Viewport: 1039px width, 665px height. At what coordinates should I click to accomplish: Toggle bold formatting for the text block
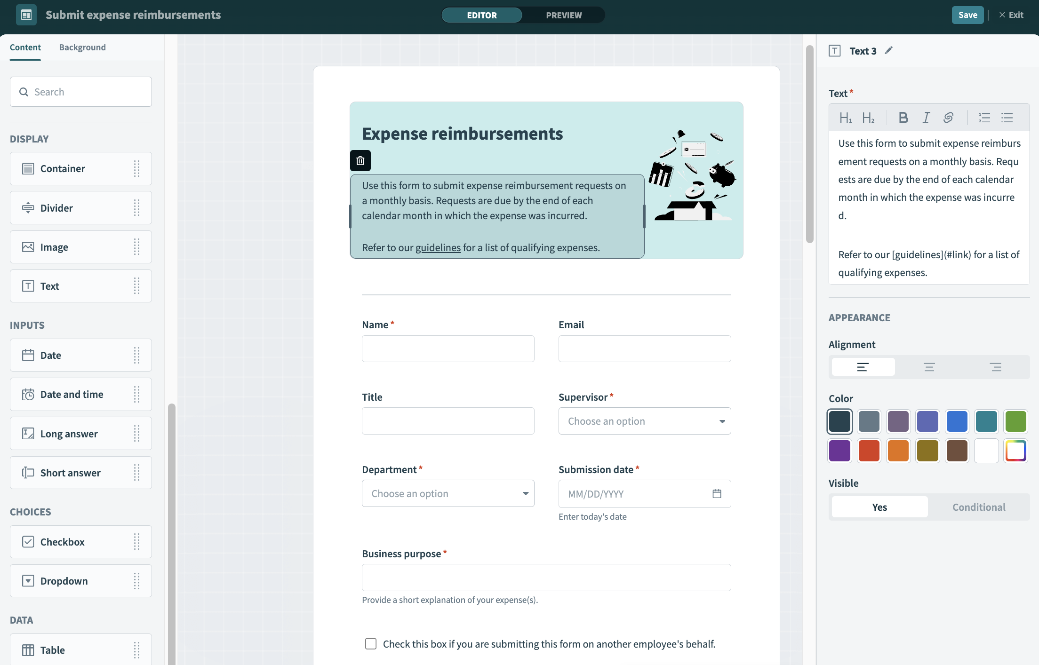(x=903, y=118)
